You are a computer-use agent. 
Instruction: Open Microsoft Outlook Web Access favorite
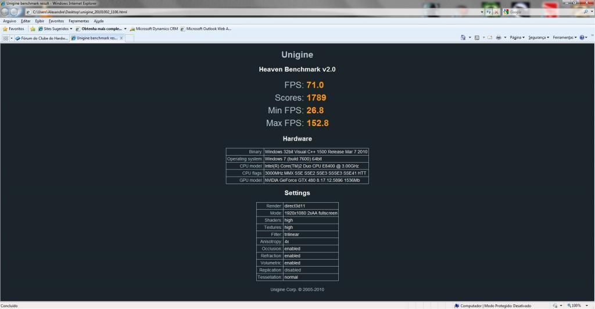point(206,29)
